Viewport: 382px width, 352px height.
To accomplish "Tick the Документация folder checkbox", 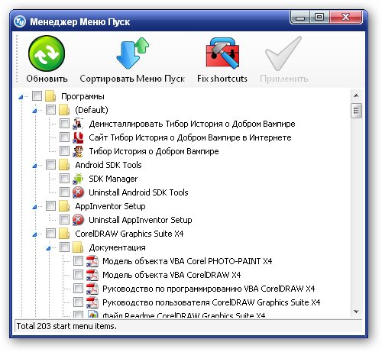I will [x=64, y=247].
